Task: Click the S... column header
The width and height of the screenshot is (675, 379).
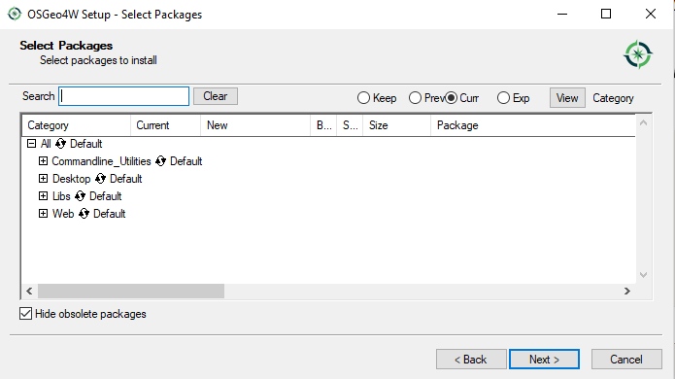Action: tap(350, 125)
